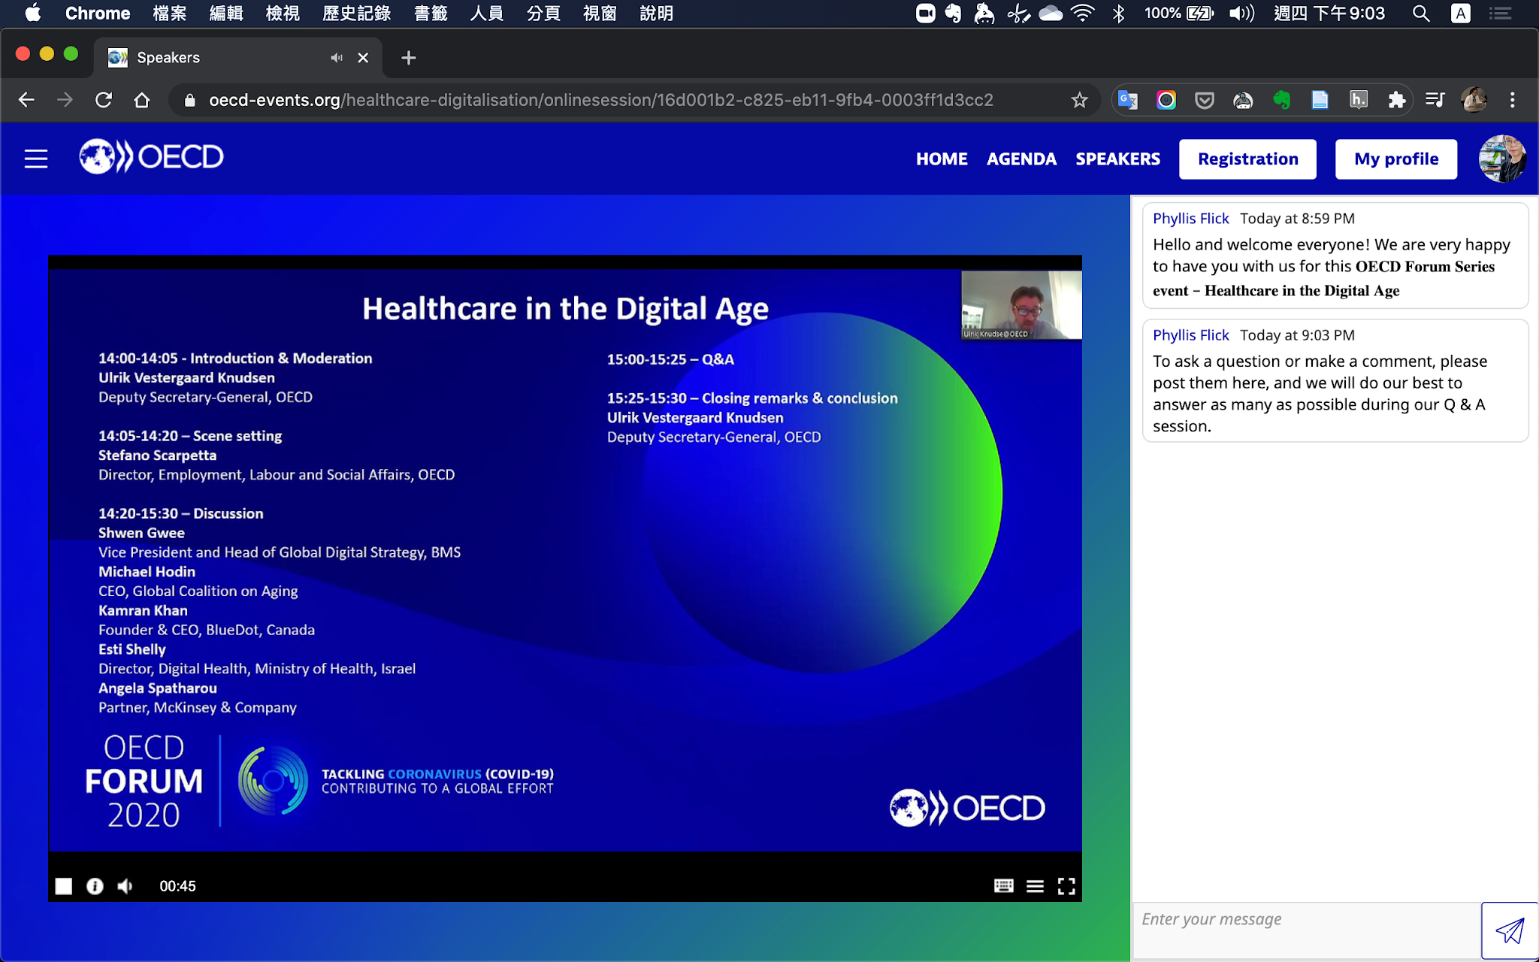Mute the Speakers tab audio icon
The image size is (1539, 962).
336,58
